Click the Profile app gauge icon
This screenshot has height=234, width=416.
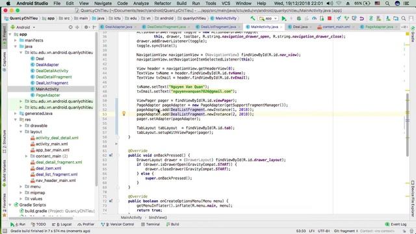tap(314, 18)
